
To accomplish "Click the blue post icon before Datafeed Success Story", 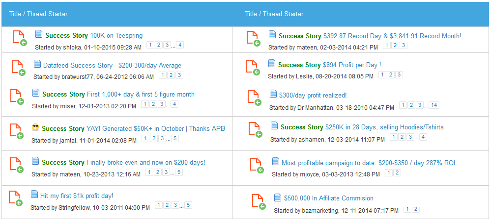I will pos(37,64).
